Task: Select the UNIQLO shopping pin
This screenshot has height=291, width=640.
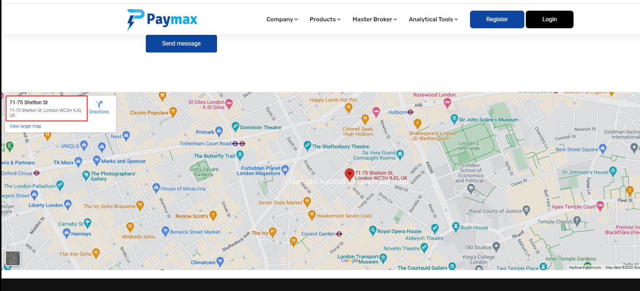Action: [x=84, y=145]
